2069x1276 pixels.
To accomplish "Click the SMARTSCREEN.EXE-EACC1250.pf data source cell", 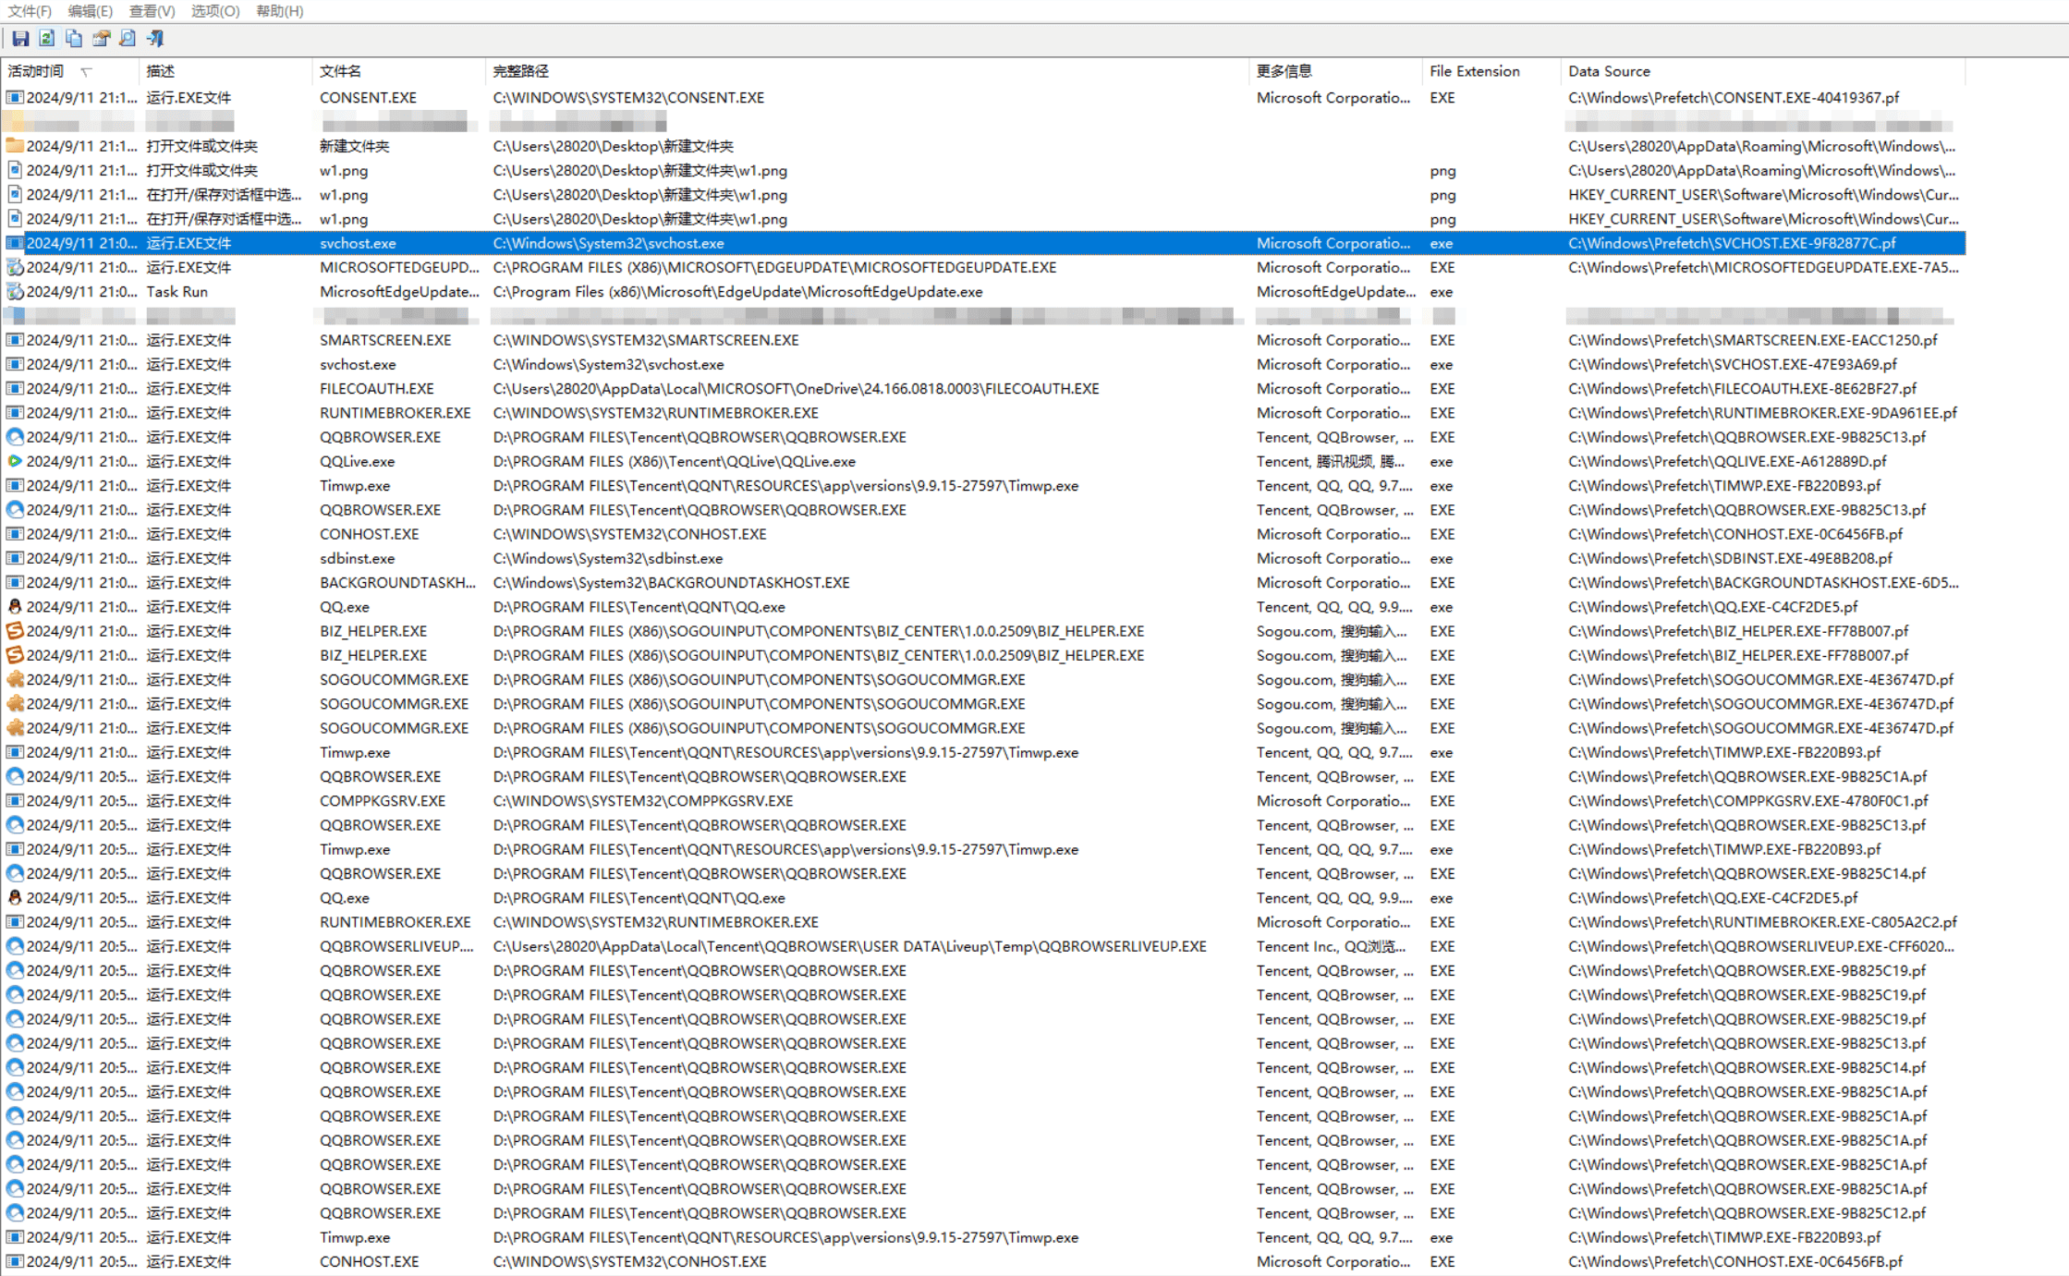I will click(x=1752, y=340).
